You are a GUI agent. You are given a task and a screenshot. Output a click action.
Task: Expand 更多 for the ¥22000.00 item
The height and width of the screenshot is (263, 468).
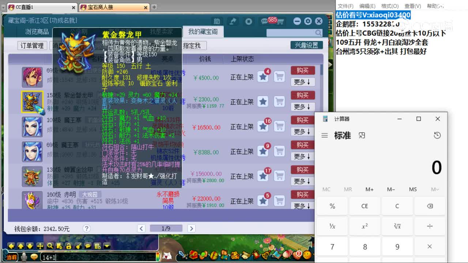(x=302, y=206)
